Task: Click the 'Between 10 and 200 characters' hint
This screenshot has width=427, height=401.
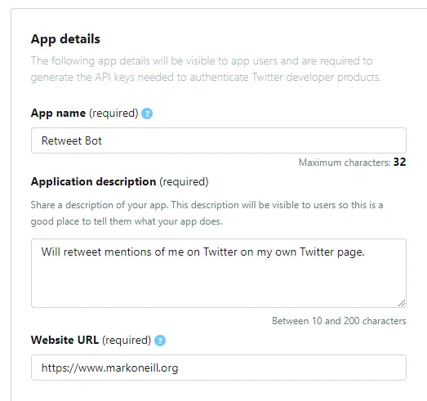Action: coord(339,321)
